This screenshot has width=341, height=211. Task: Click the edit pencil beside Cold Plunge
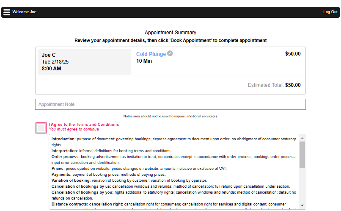click(x=170, y=53)
